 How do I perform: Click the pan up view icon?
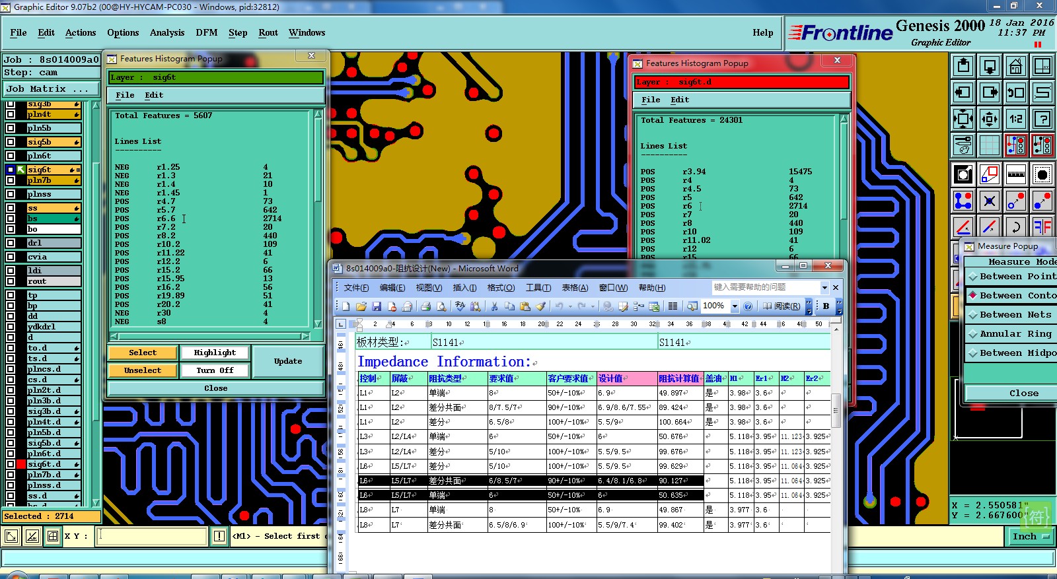963,66
